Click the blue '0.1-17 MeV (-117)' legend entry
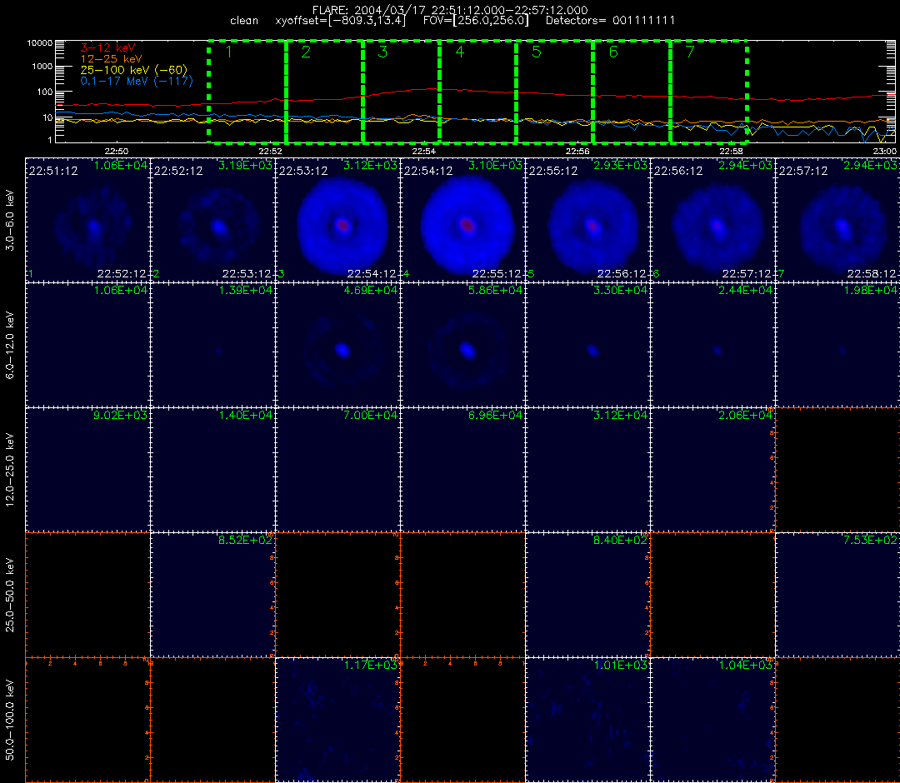Screen dimensions: 900x783 coord(137,81)
